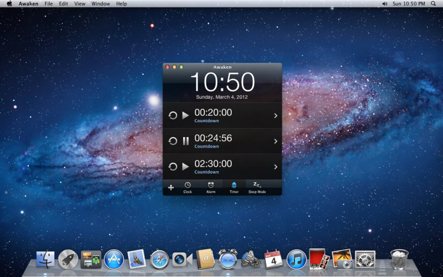Select the 02:30:00 time value
The image size is (443, 277).
tap(213, 164)
